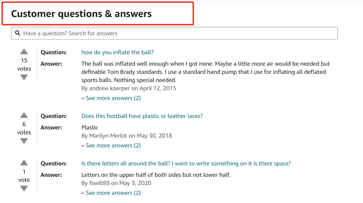
Task: Expand more answers under andrew koerper's reply
Action: [111, 98]
